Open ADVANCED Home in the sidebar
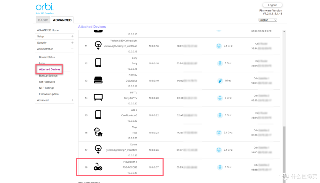 [x=48, y=30]
